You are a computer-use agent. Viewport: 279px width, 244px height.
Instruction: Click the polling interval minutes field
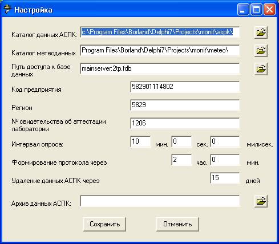click(x=140, y=141)
